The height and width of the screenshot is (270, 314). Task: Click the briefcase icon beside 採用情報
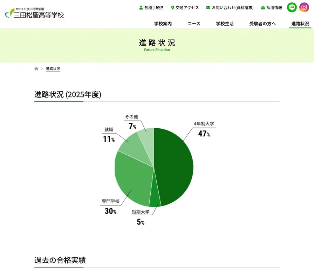(x=263, y=8)
